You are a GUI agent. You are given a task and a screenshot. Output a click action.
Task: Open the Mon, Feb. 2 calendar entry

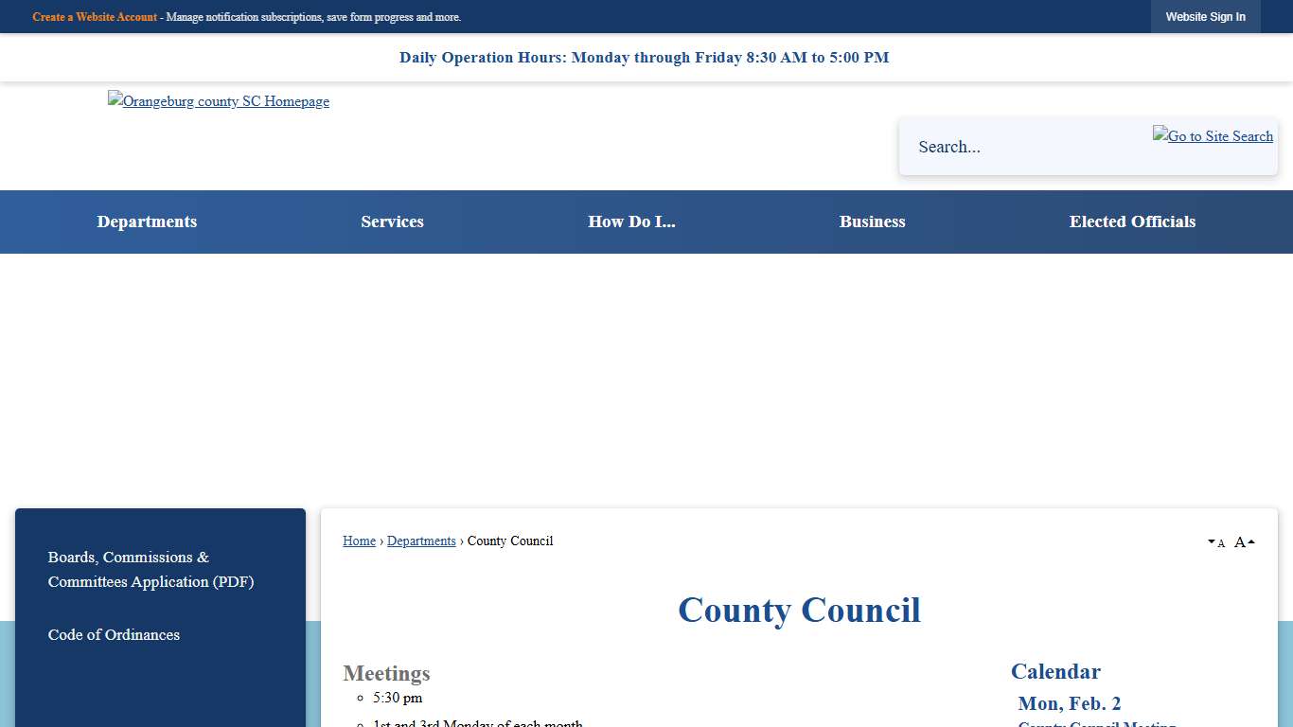(x=1070, y=703)
